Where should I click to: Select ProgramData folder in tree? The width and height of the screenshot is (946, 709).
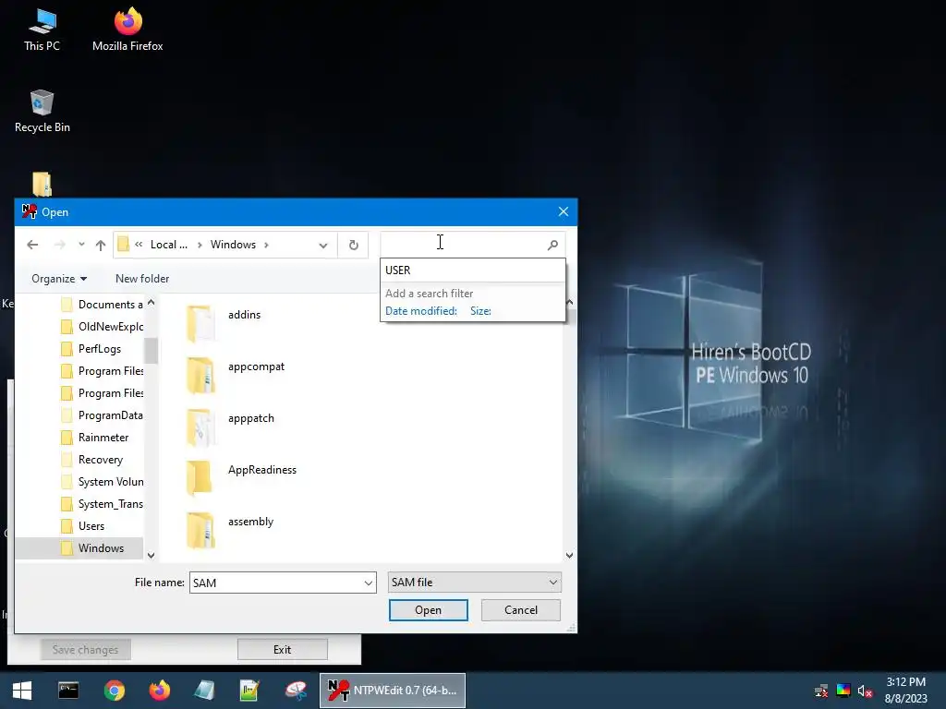(x=102, y=415)
